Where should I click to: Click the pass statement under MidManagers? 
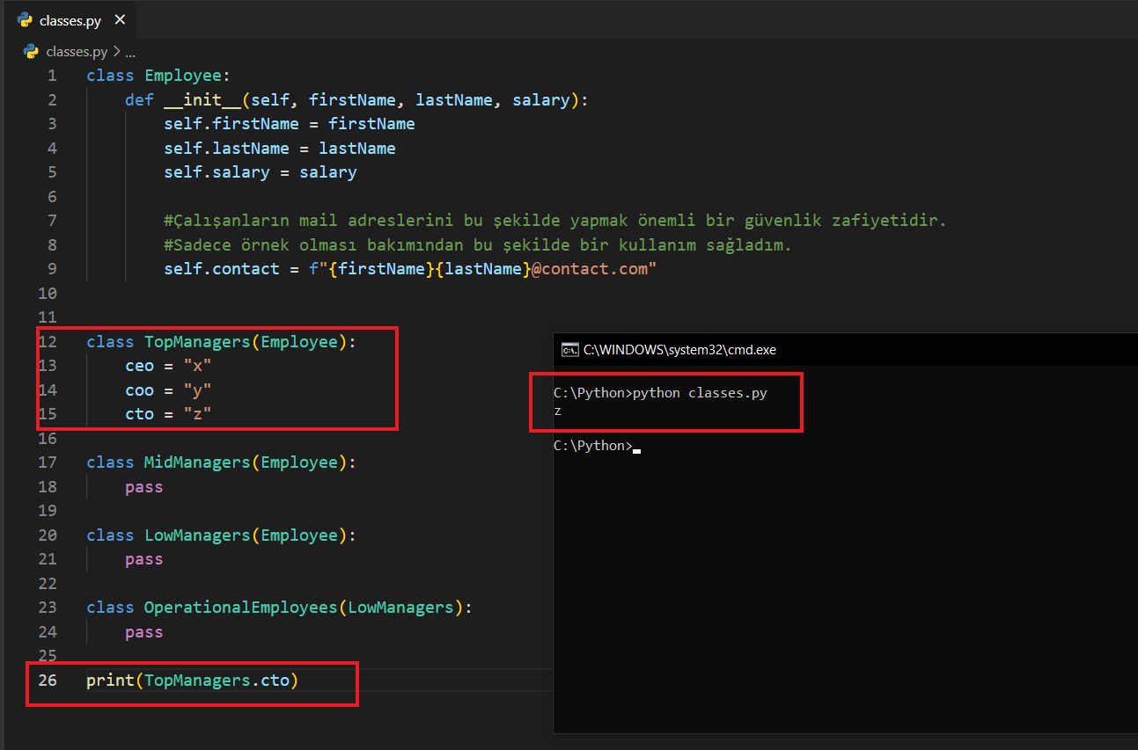[143, 487]
